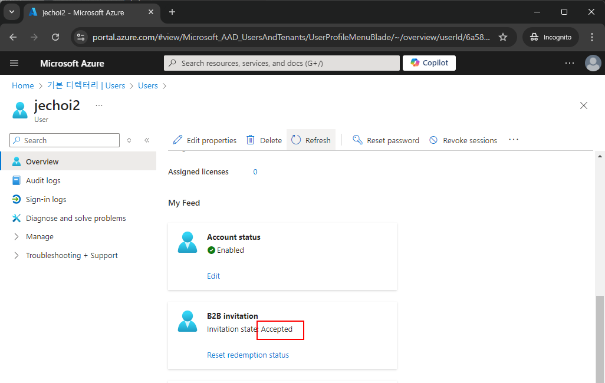Open the Azure portal hamburger menu
605x383 pixels.
coord(14,63)
